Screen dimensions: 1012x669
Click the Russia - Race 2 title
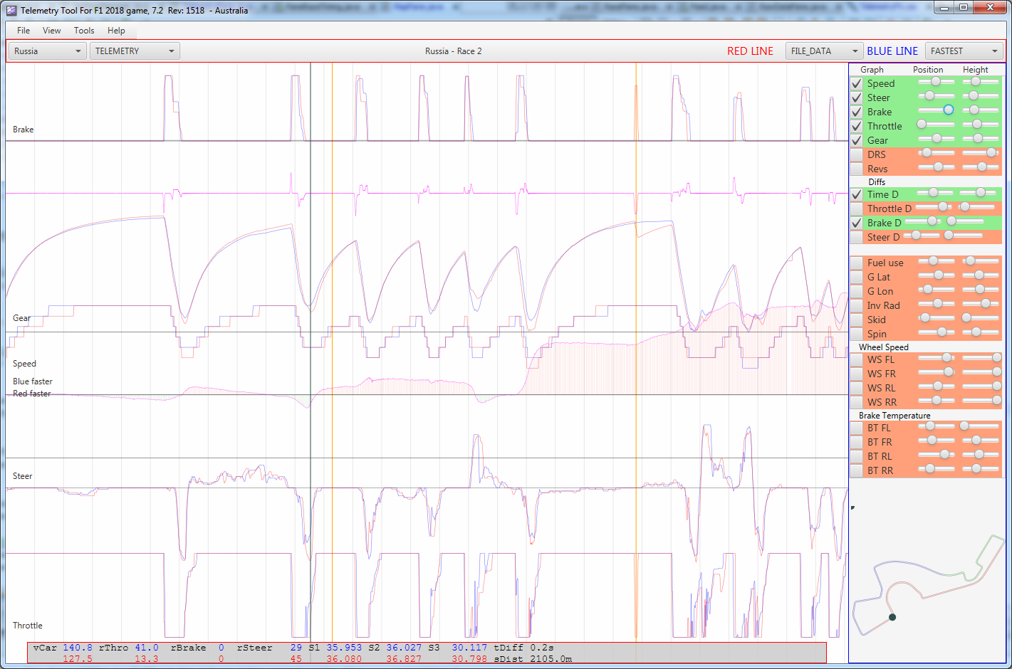[454, 51]
